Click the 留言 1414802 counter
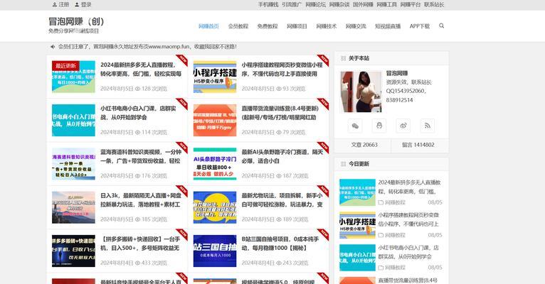Image resolution: width=545 pixels, height=284 pixels. (x=418, y=145)
